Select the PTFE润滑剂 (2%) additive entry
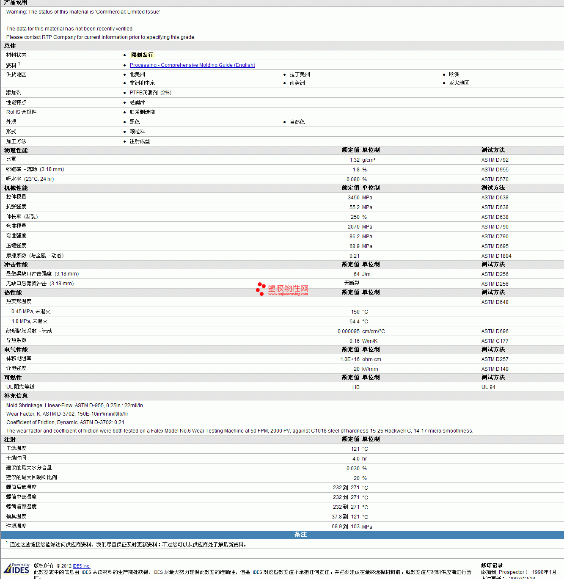 (x=150, y=93)
